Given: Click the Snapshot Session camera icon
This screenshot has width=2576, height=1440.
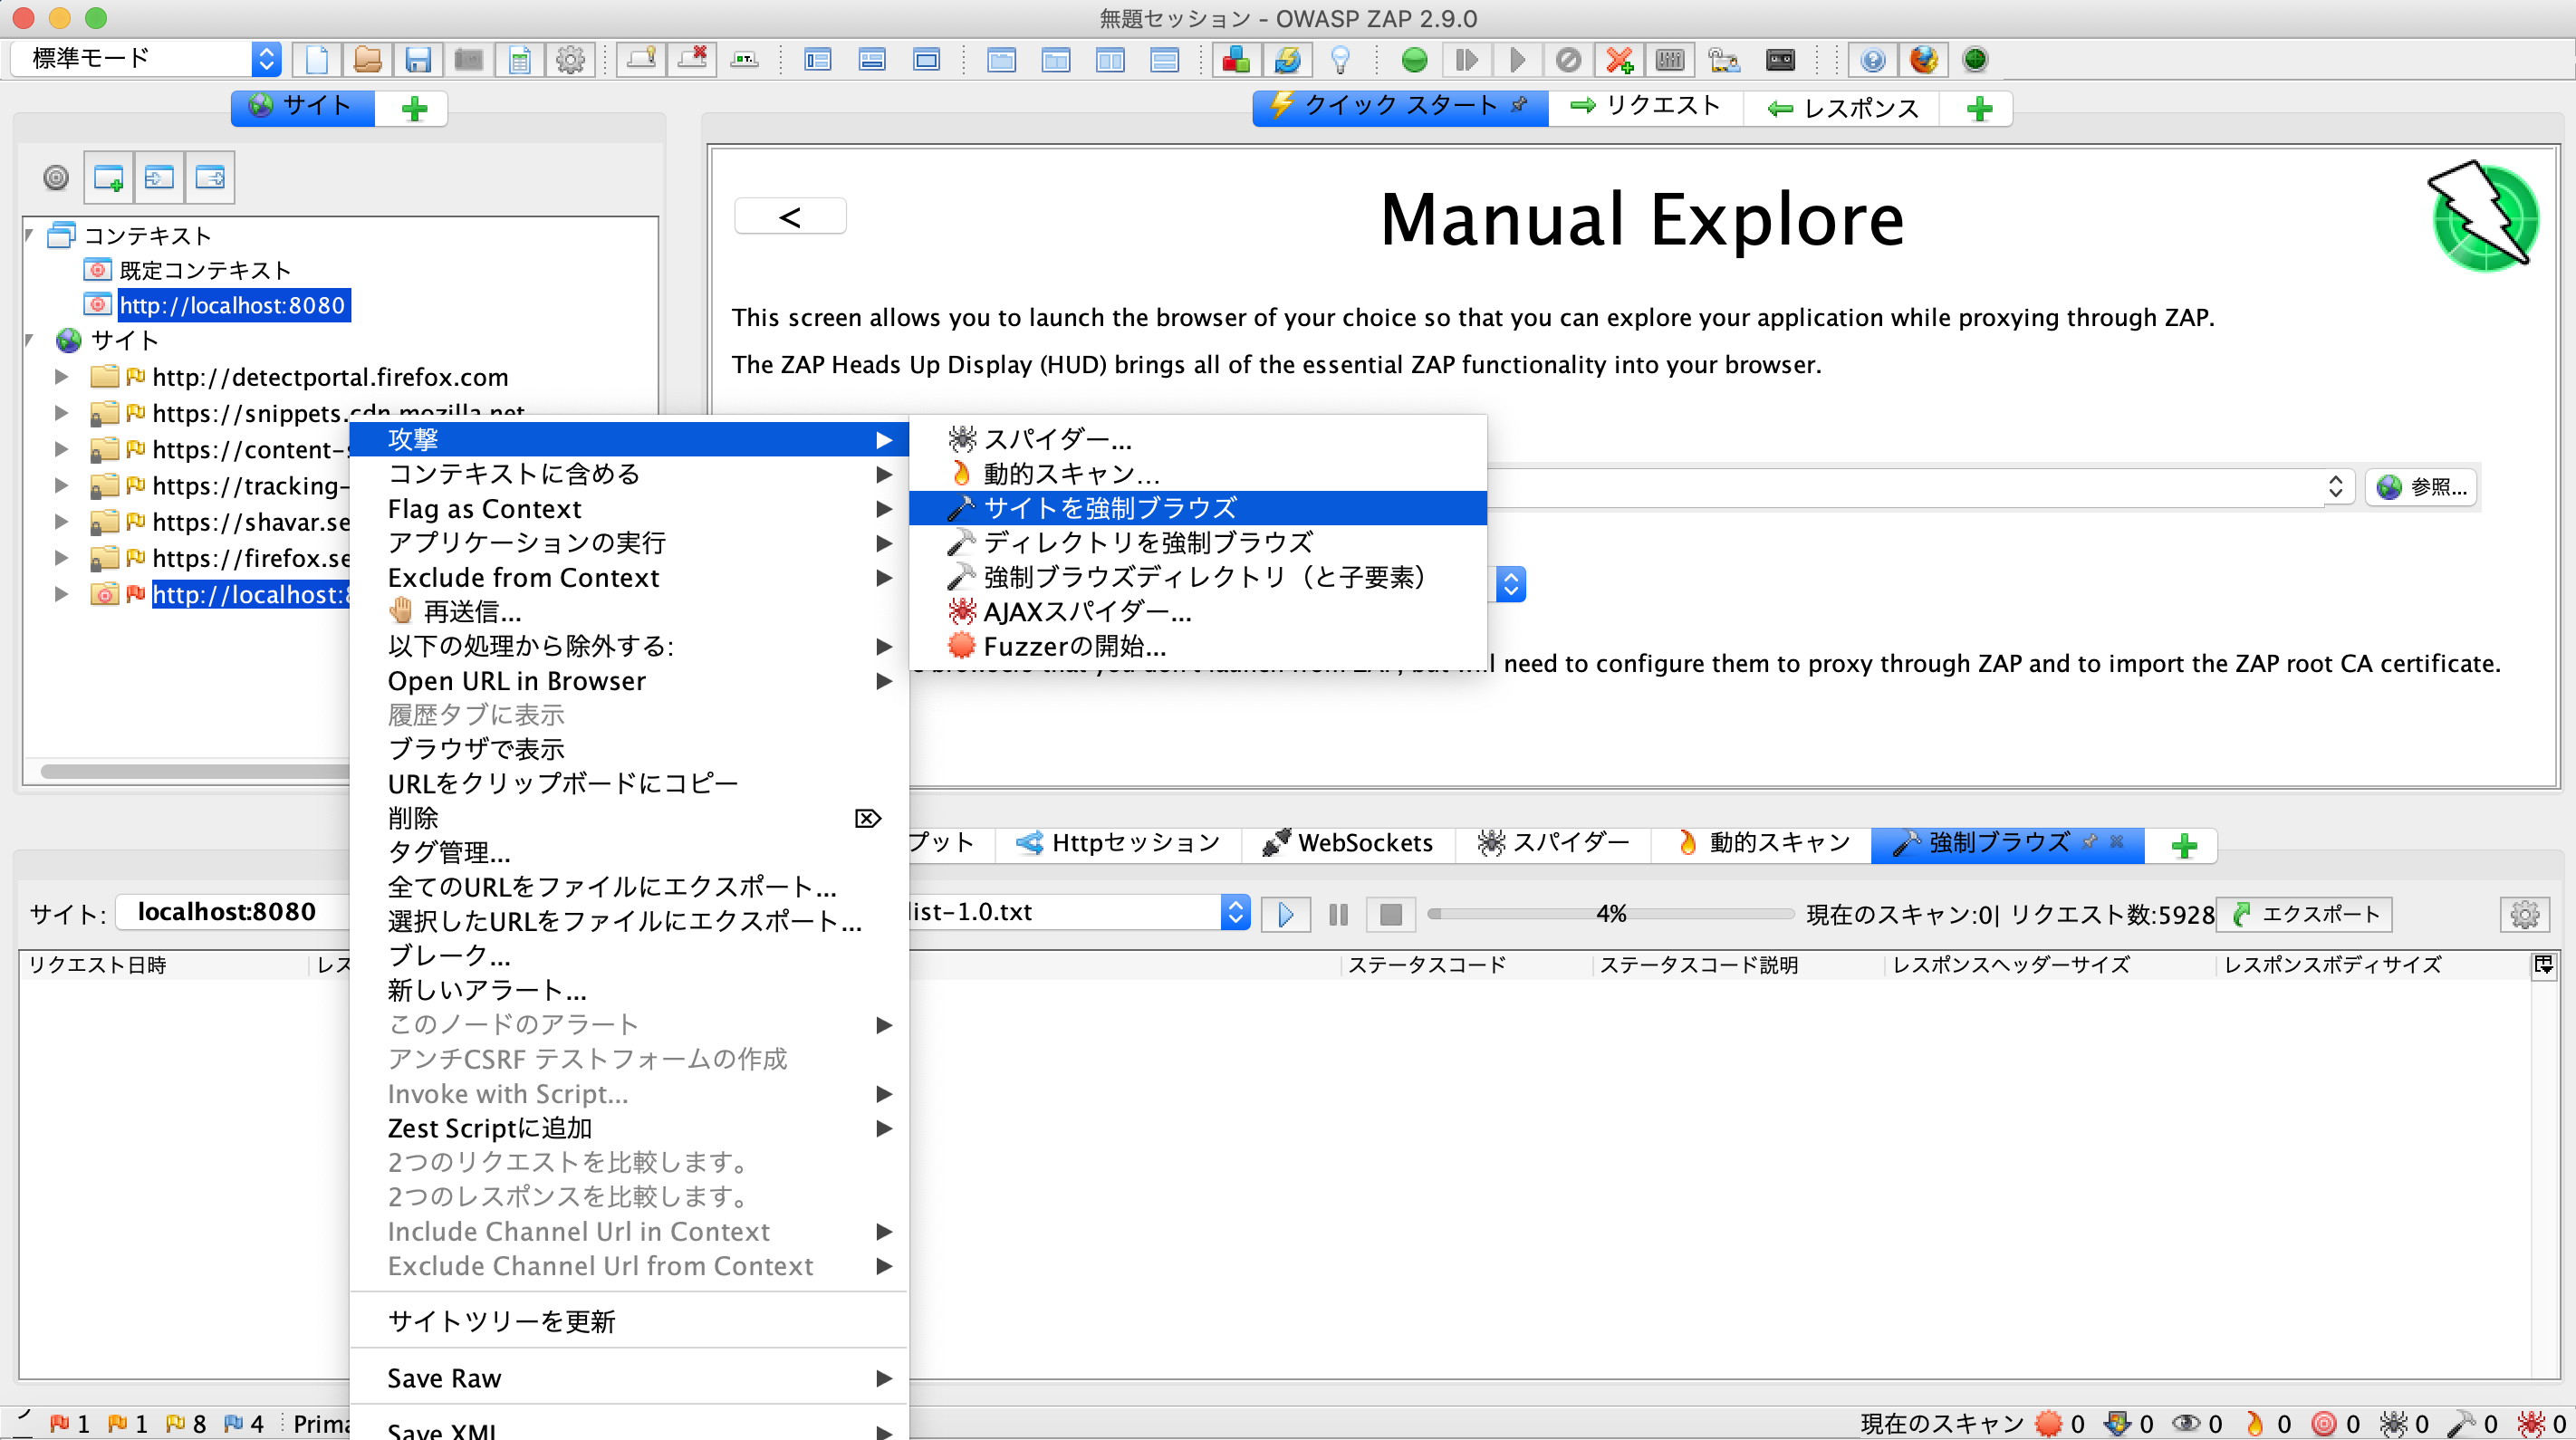Looking at the screenshot, I should (x=469, y=60).
